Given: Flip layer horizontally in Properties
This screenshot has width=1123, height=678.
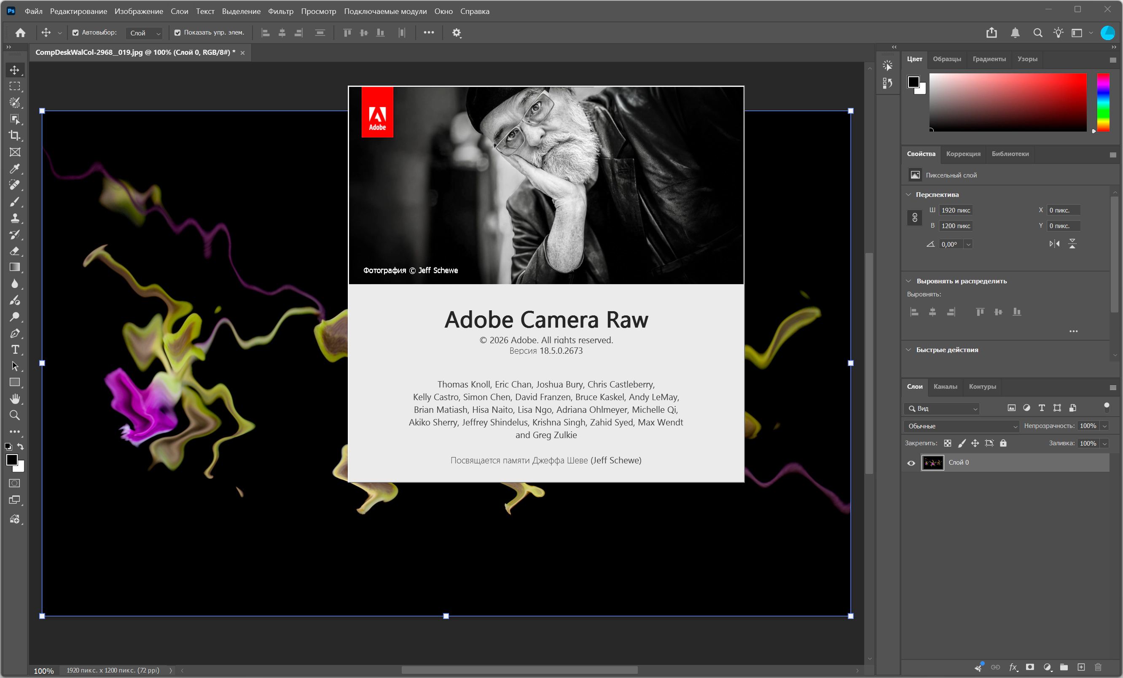Looking at the screenshot, I should pos(1054,244).
